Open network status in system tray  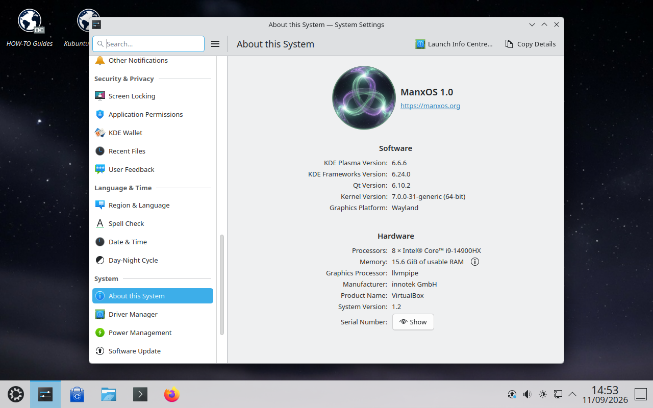point(558,394)
